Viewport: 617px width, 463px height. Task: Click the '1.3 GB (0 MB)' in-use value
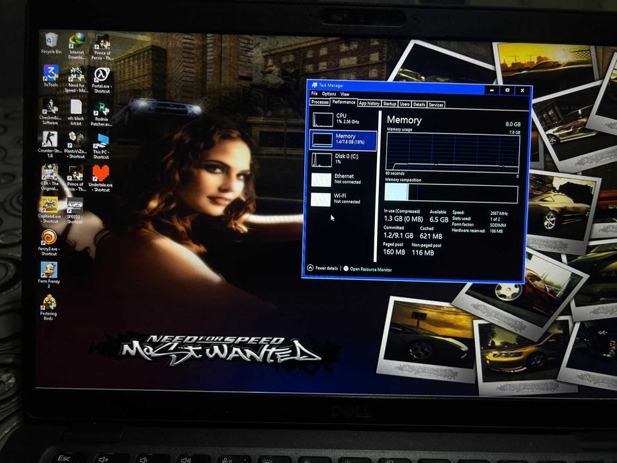pos(403,219)
